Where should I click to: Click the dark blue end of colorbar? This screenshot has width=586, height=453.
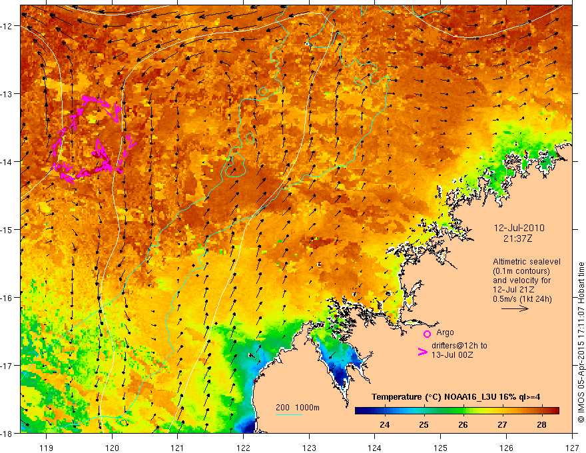[362, 411]
